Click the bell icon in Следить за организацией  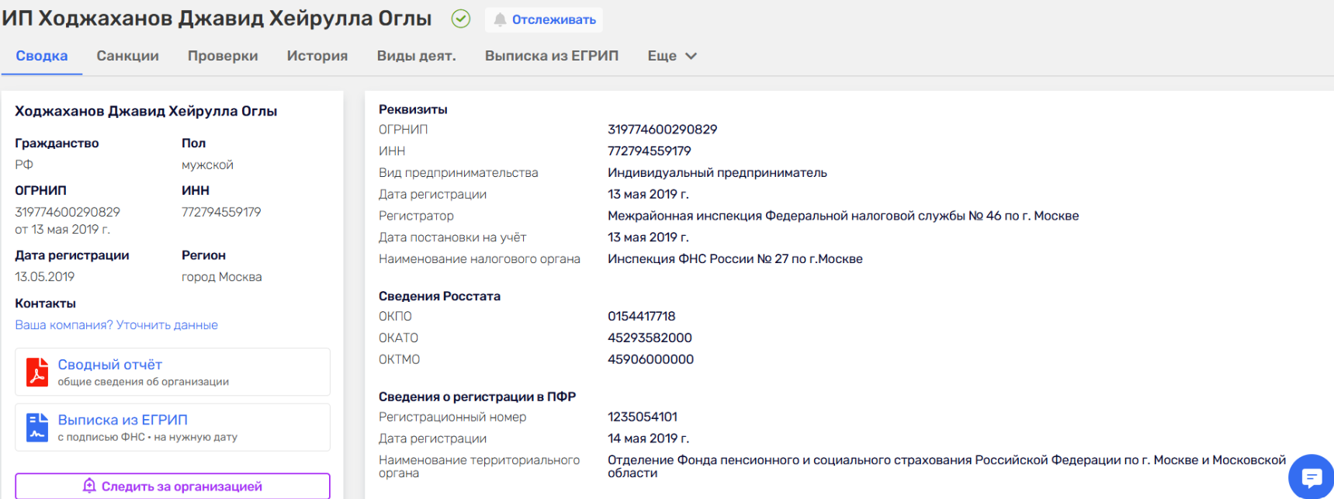point(89,486)
